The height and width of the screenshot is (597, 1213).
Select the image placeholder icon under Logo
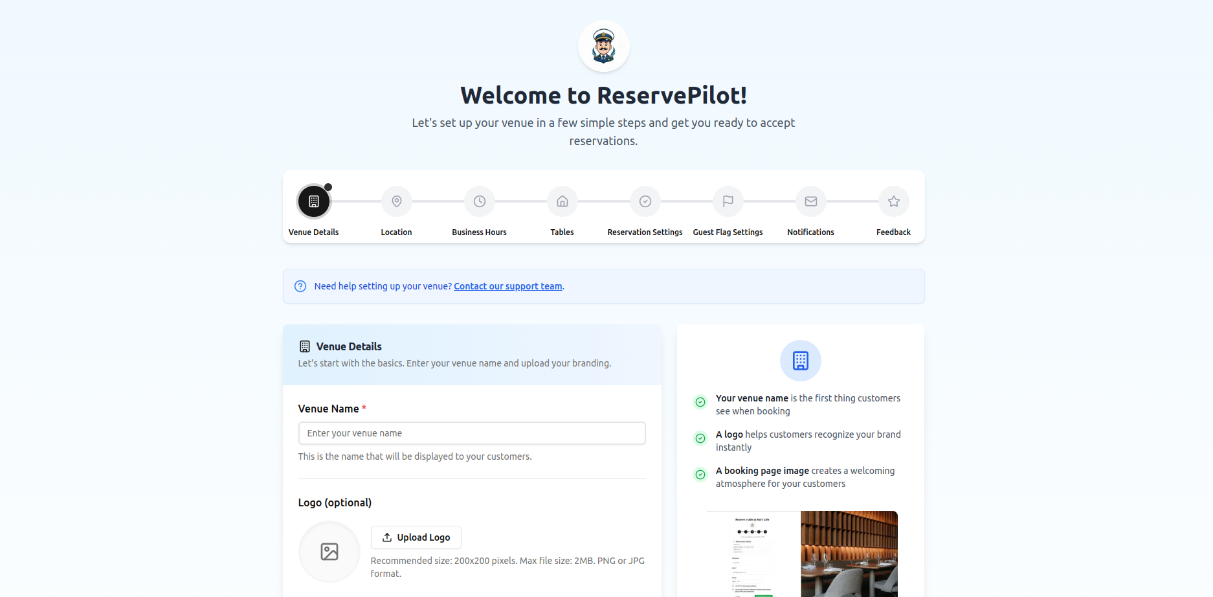tap(329, 552)
